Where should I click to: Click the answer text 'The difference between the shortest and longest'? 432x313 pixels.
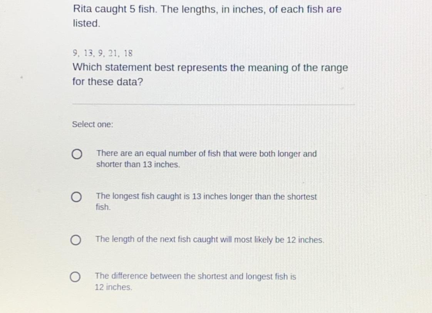point(196,276)
